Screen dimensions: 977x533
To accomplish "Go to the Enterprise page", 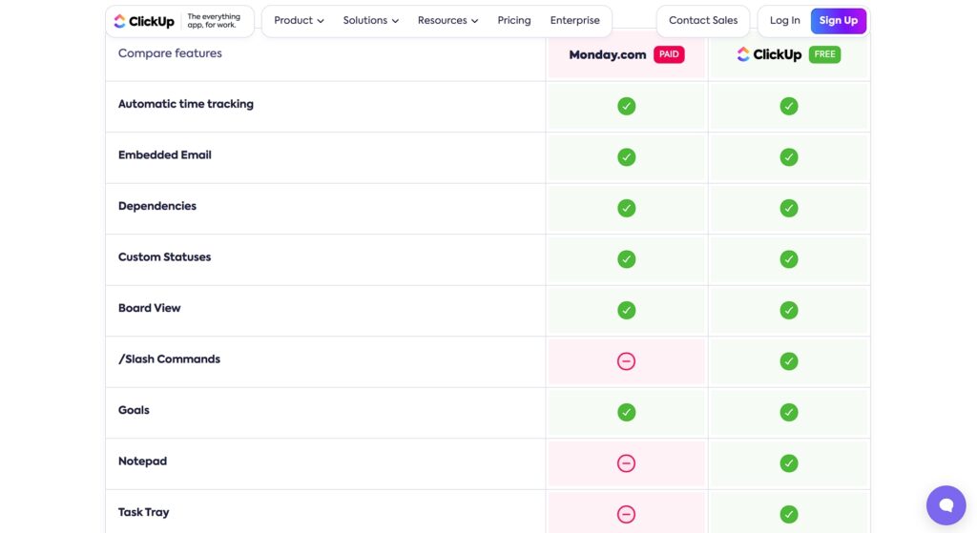I will coord(574,21).
